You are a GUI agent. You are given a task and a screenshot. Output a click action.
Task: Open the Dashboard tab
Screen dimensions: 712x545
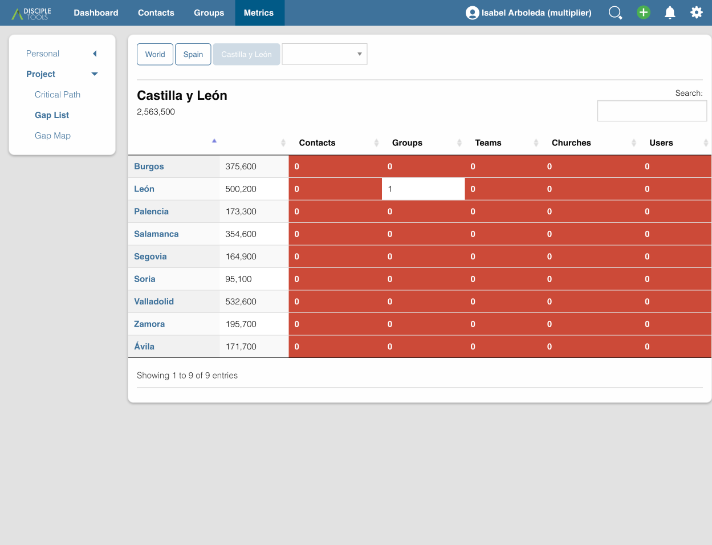coord(96,13)
